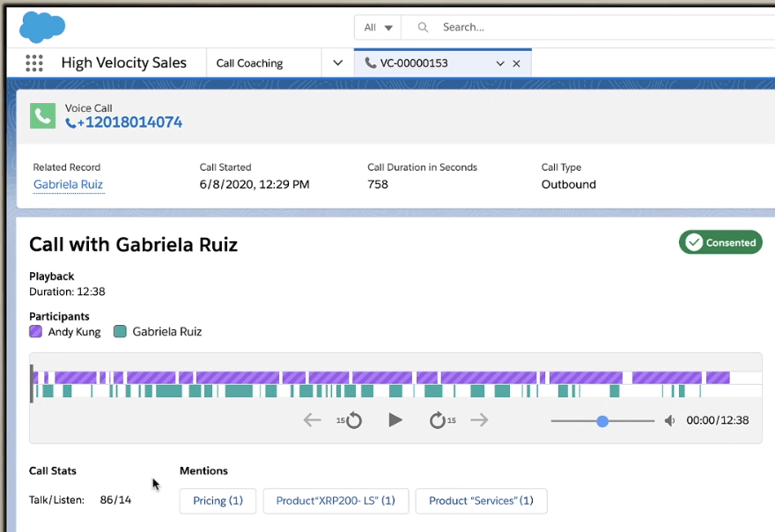The image size is (775, 532).
Task: Adjust the playback volume slider
Action: coord(602,421)
